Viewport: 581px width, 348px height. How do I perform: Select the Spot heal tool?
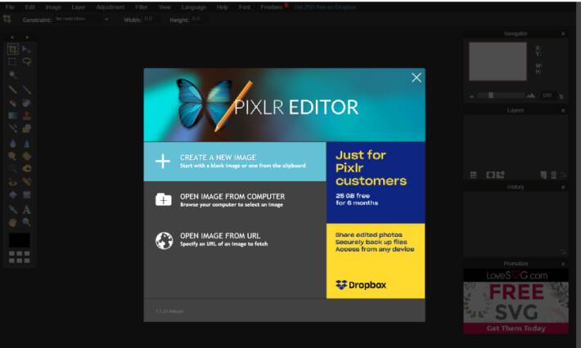(26, 181)
